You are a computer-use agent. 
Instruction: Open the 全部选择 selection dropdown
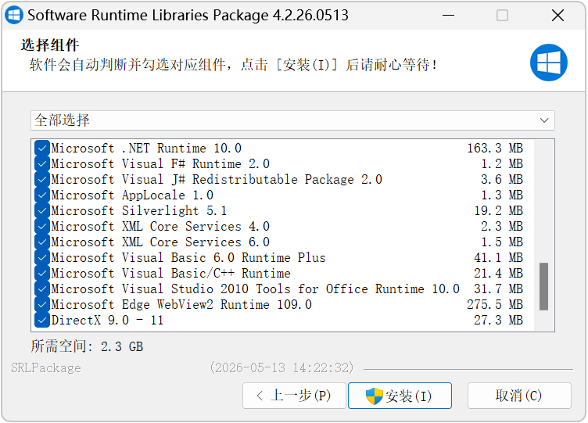292,120
